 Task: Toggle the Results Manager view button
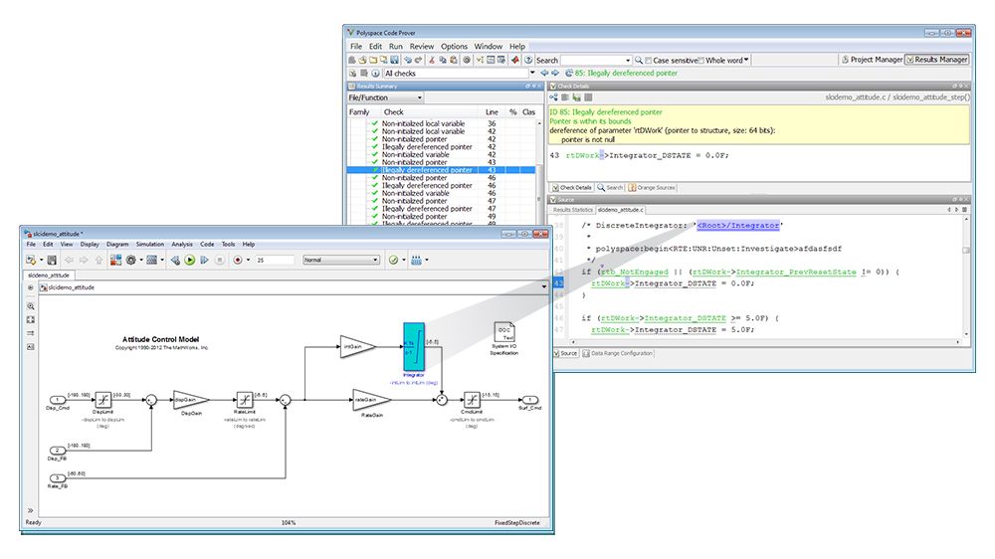point(937,60)
